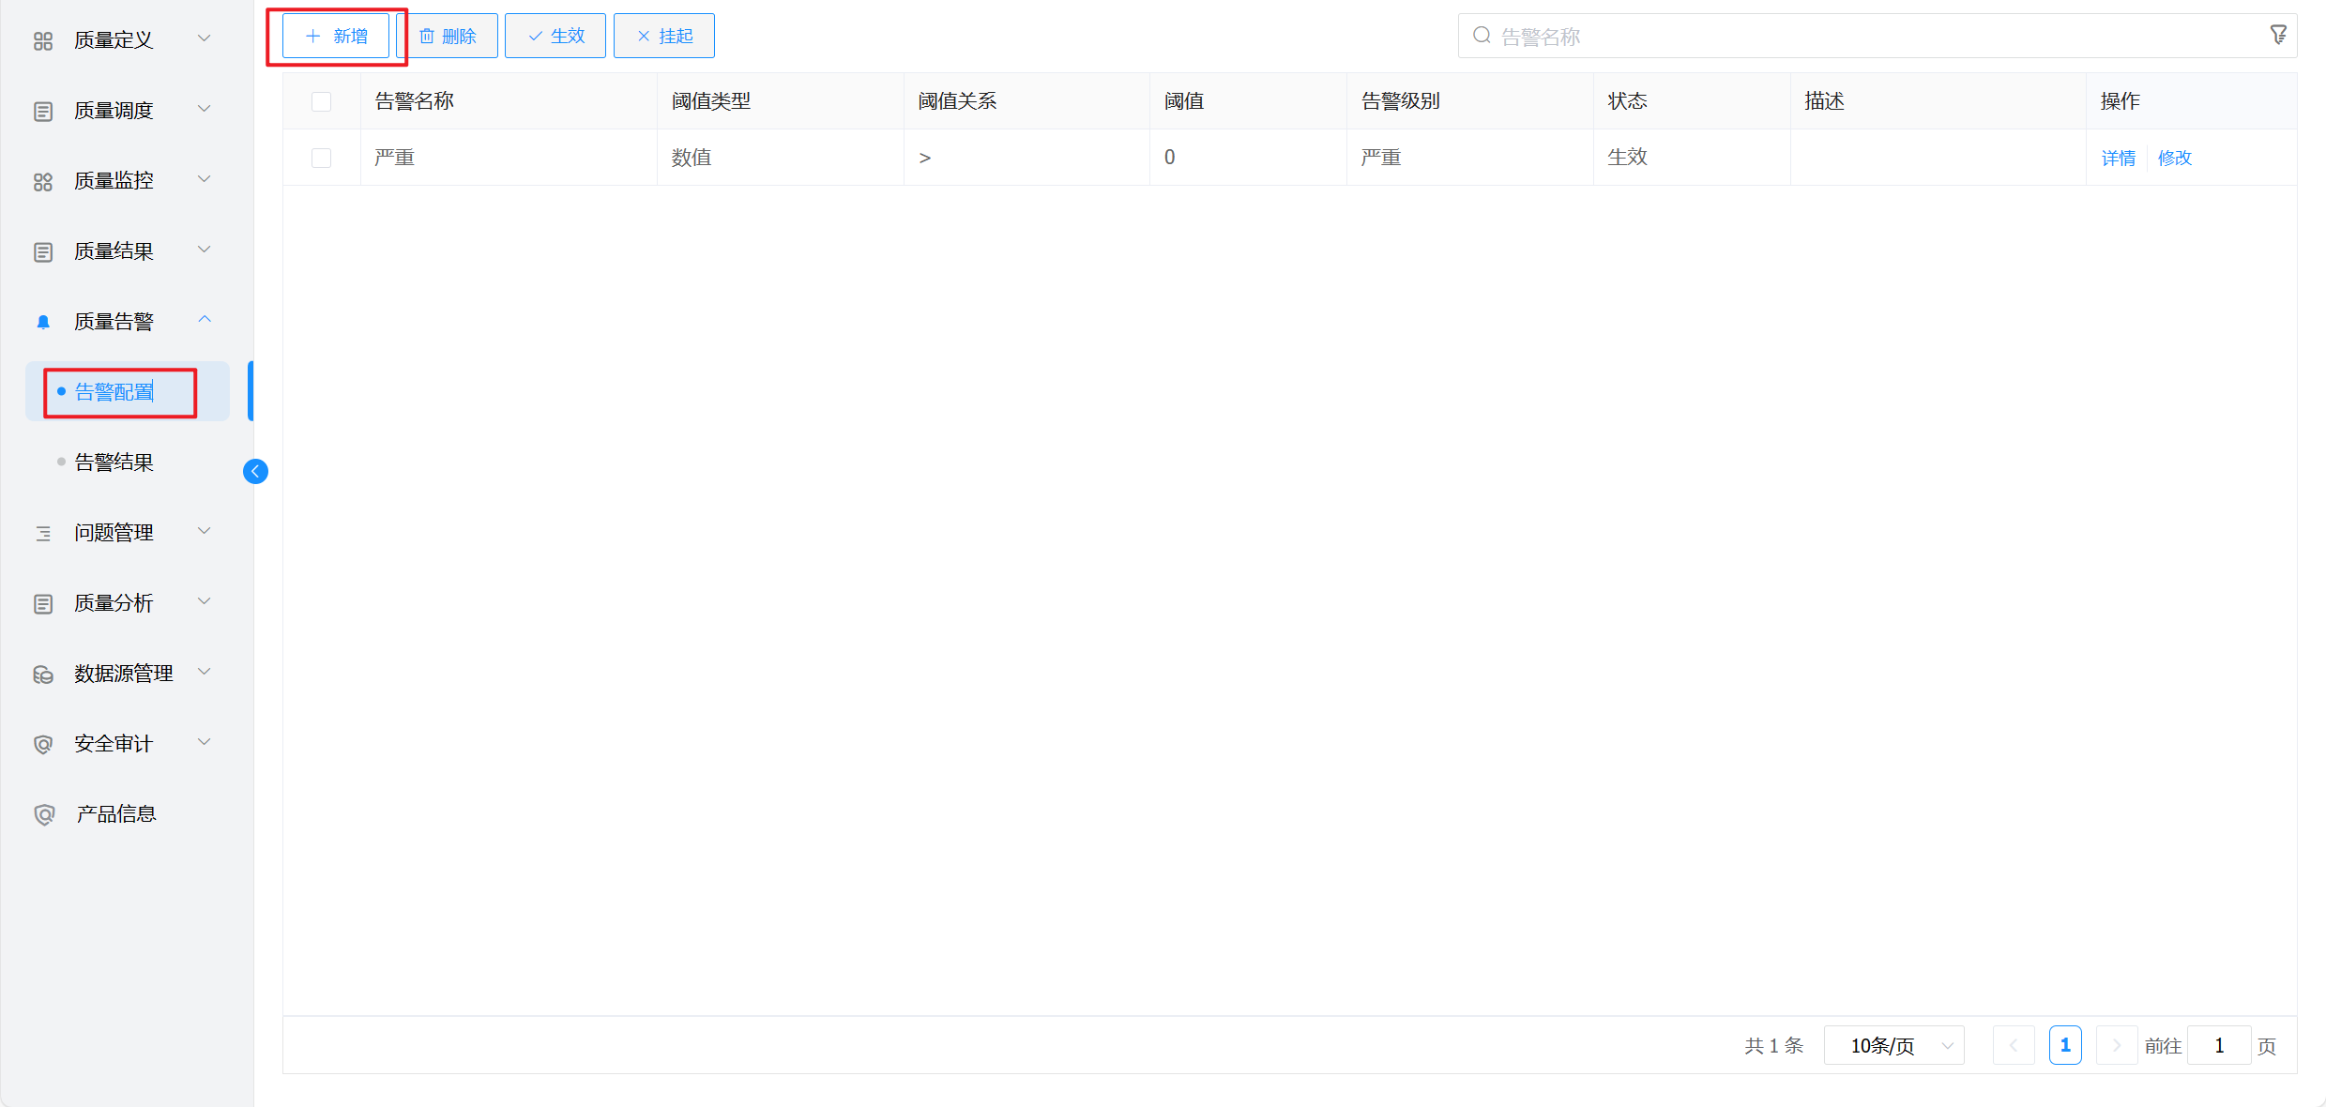Image resolution: width=2326 pixels, height=1107 pixels.
Task: Click the 数据源管理 database icon
Action: click(43, 674)
